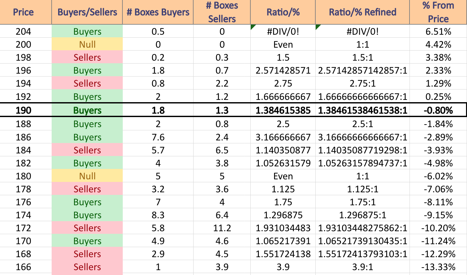This screenshot has width=467, height=275.
Task: Click the -0.80% cell in the bold row
Action: (438, 110)
